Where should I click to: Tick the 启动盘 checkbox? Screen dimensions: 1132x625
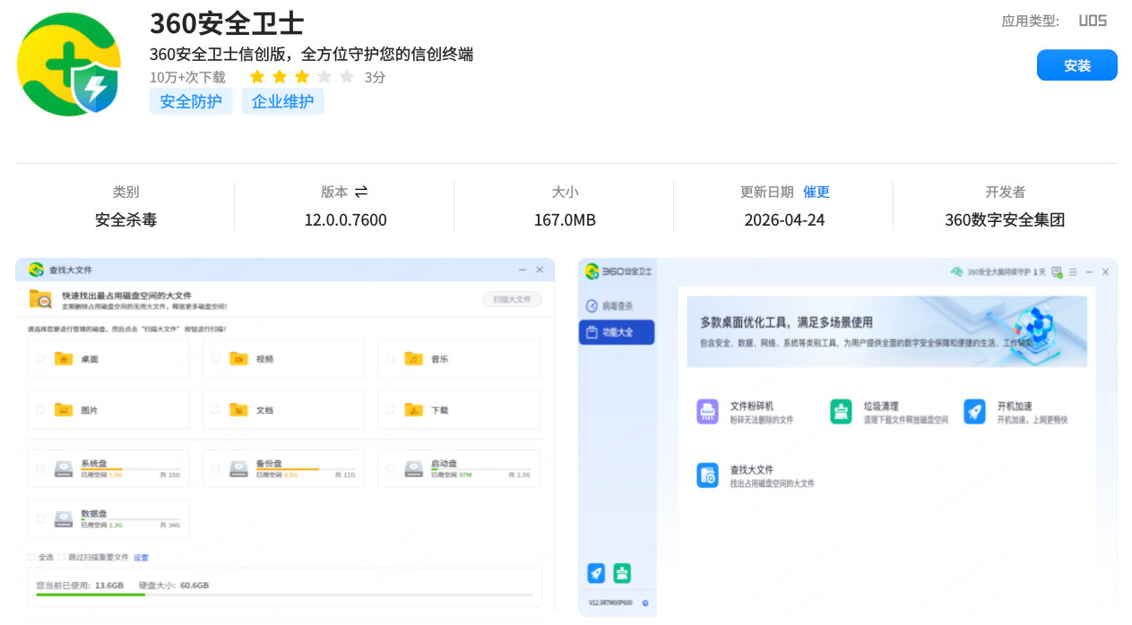click(390, 468)
